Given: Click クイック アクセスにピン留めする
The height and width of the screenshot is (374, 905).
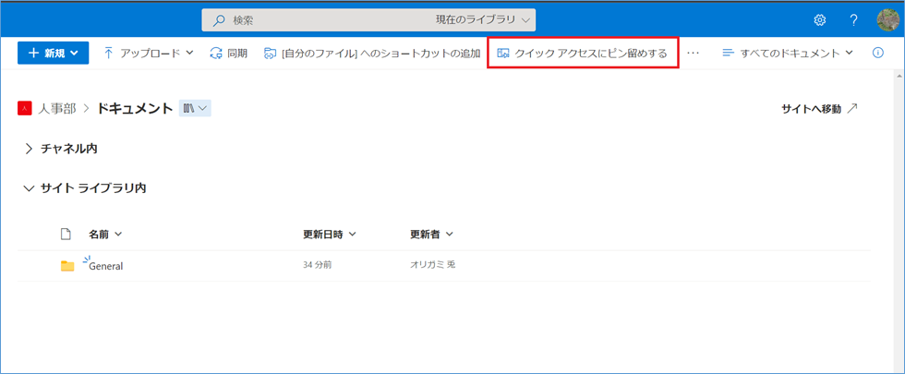Looking at the screenshot, I should 583,53.
